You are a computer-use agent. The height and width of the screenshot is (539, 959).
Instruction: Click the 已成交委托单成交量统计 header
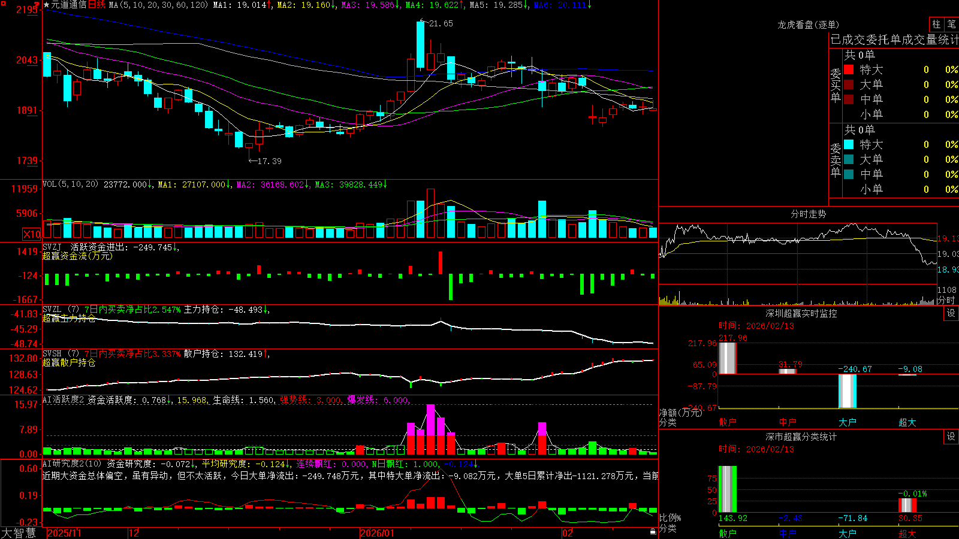click(894, 40)
